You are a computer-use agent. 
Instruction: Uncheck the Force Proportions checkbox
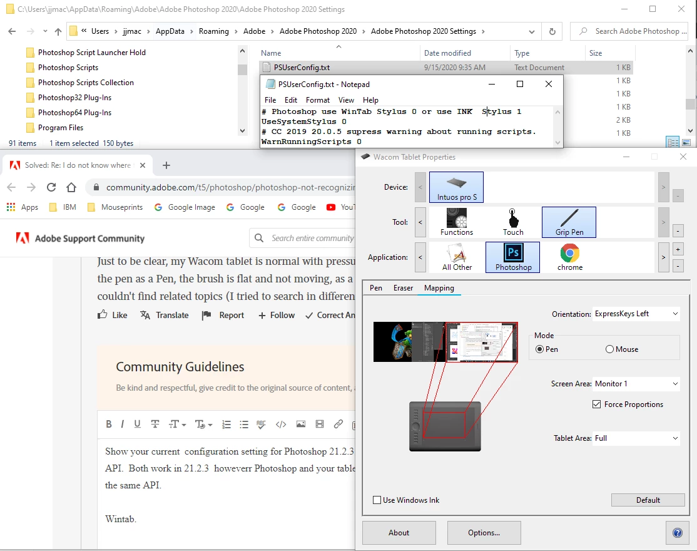(596, 404)
